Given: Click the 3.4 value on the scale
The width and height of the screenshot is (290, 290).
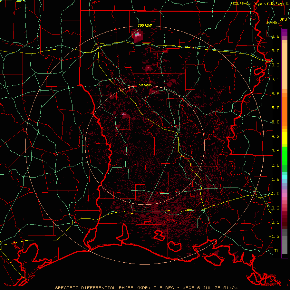Looking at the screenshot, I should coord(275,151).
